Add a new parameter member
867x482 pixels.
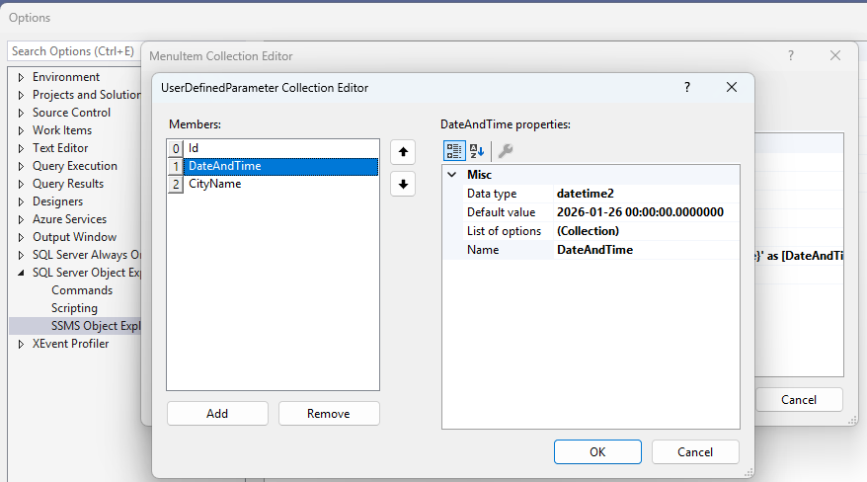[x=217, y=414]
